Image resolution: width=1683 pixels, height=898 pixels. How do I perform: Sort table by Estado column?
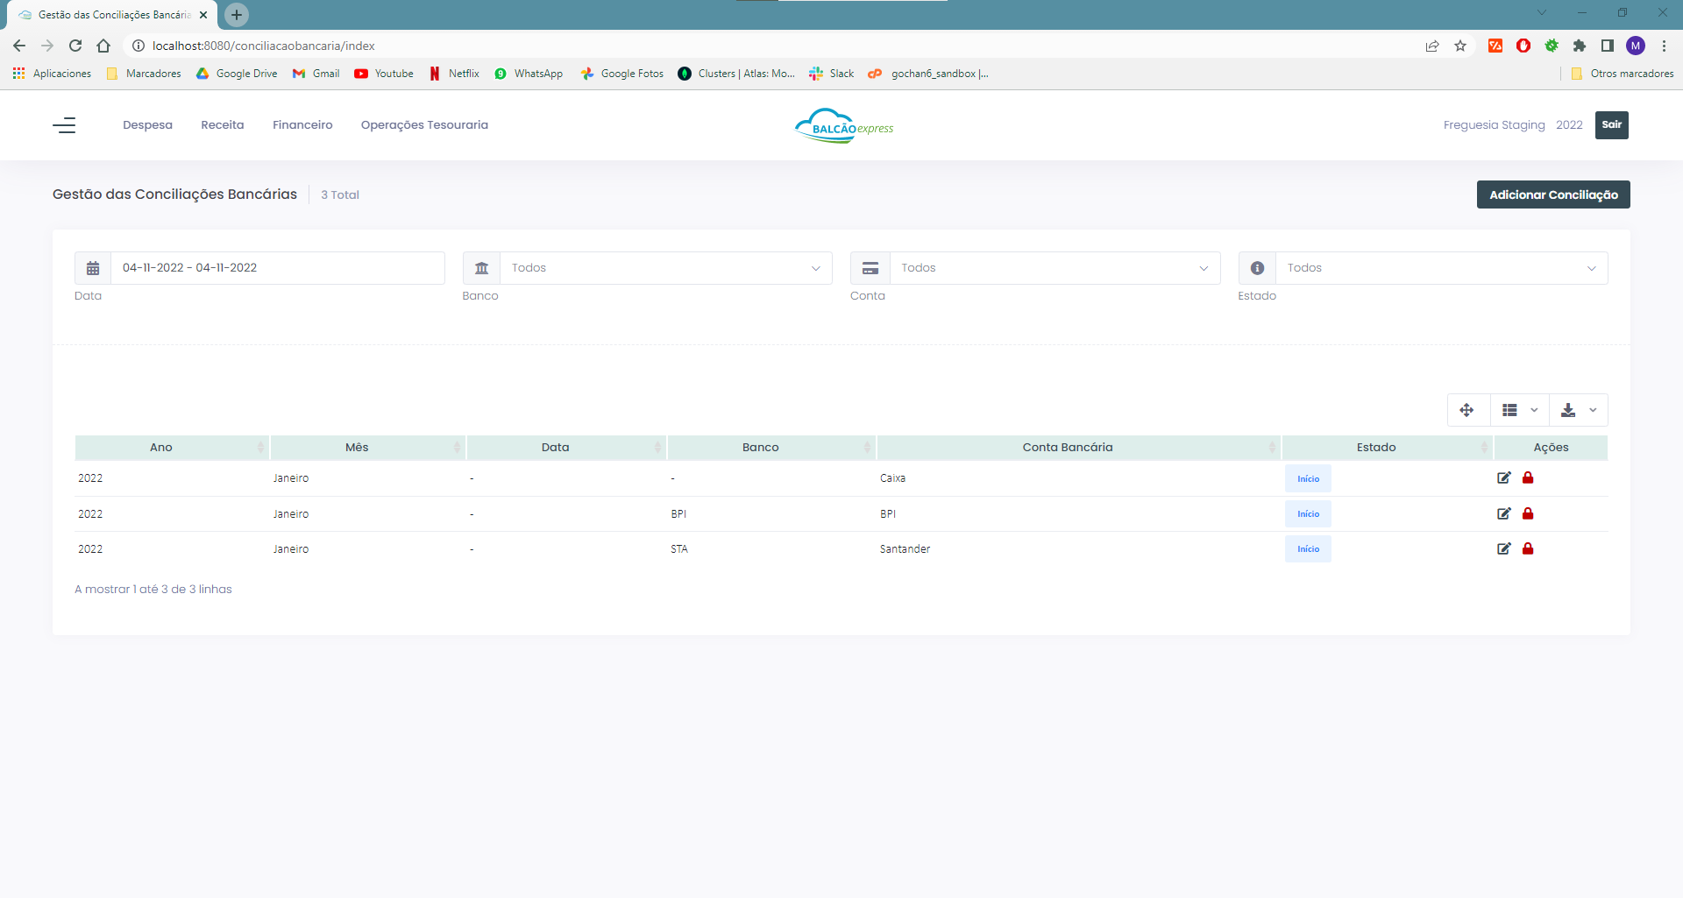1388,448
